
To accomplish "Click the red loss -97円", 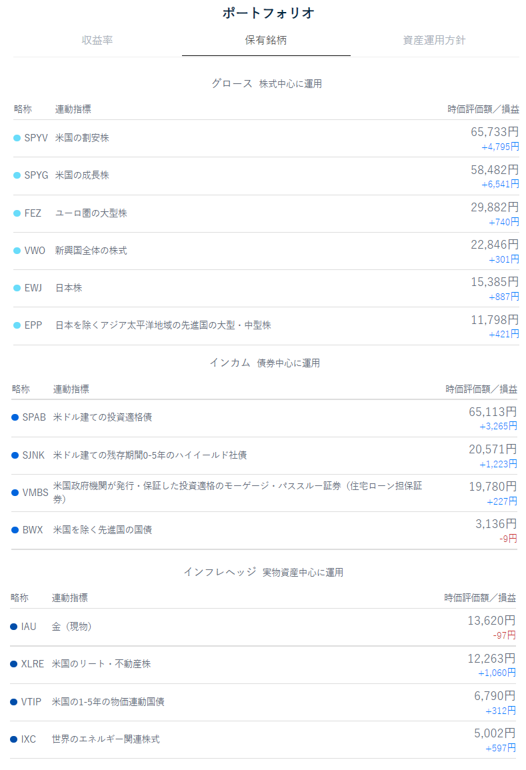I will click(505, 635).
